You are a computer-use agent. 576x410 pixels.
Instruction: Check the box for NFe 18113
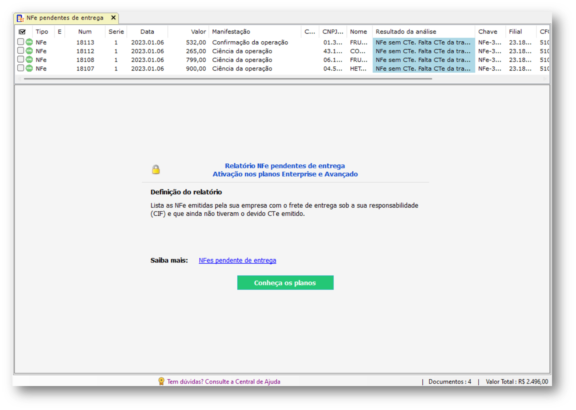click(x=21, y=42)
